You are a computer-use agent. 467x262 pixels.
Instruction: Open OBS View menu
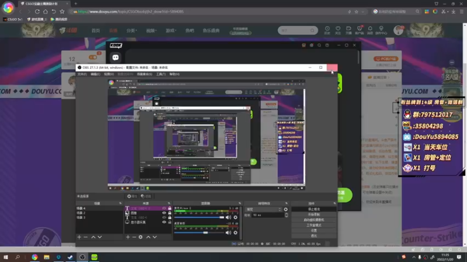pos(109,75)
